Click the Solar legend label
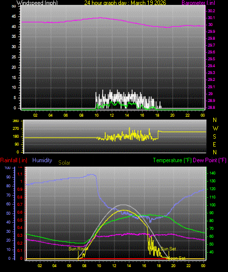Viewport: 228px width, 272px height. coord(64,163)
